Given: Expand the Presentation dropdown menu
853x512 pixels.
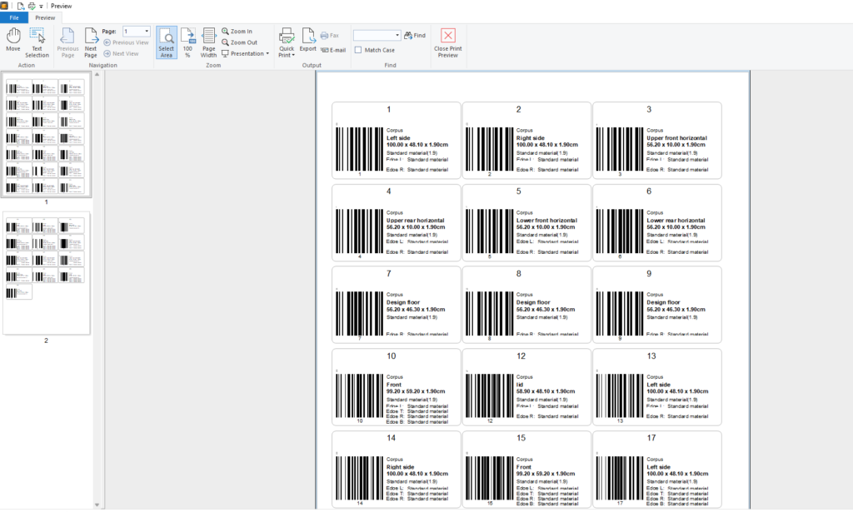Looking at the screenshot, I should tap(246, 53).
